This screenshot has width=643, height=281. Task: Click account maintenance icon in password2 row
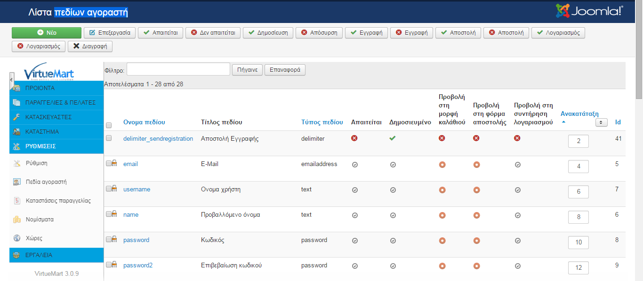pyautogui.click(x=518, y=266)
